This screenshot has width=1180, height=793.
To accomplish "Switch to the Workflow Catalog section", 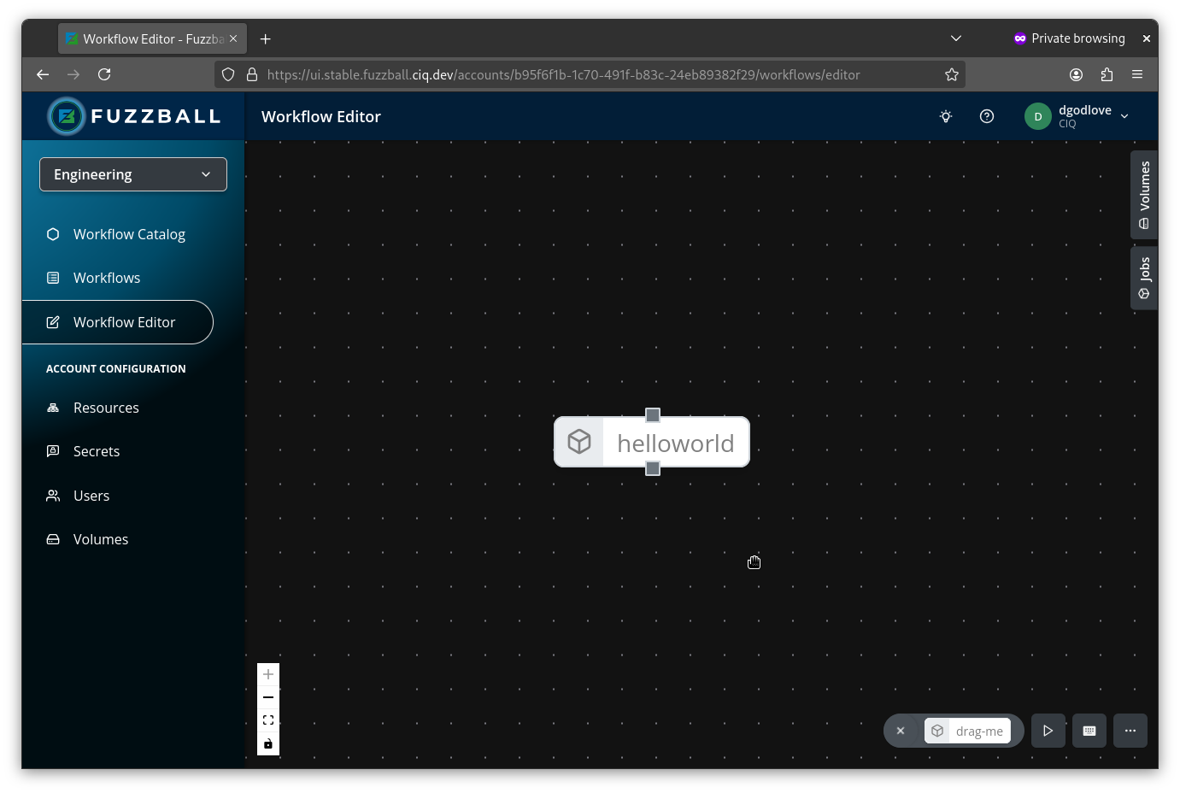I will pos(129,234).
